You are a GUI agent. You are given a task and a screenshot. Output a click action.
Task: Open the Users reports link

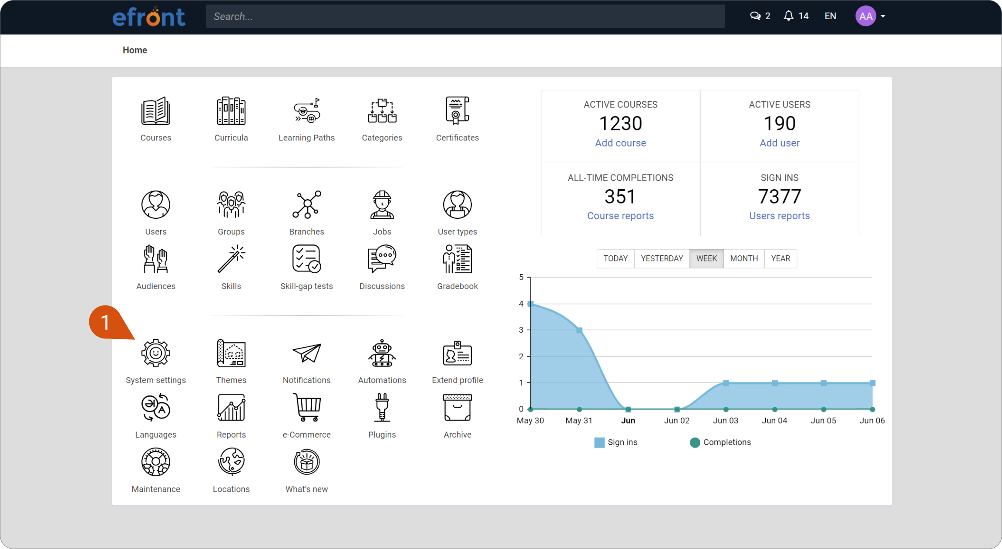pos(780,216)
